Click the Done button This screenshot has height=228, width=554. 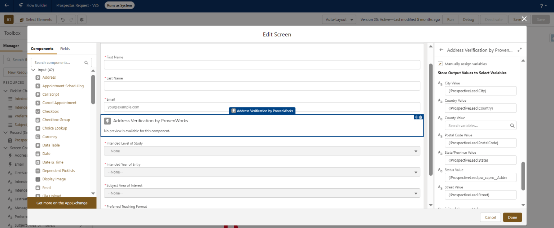tap(512, 217)
